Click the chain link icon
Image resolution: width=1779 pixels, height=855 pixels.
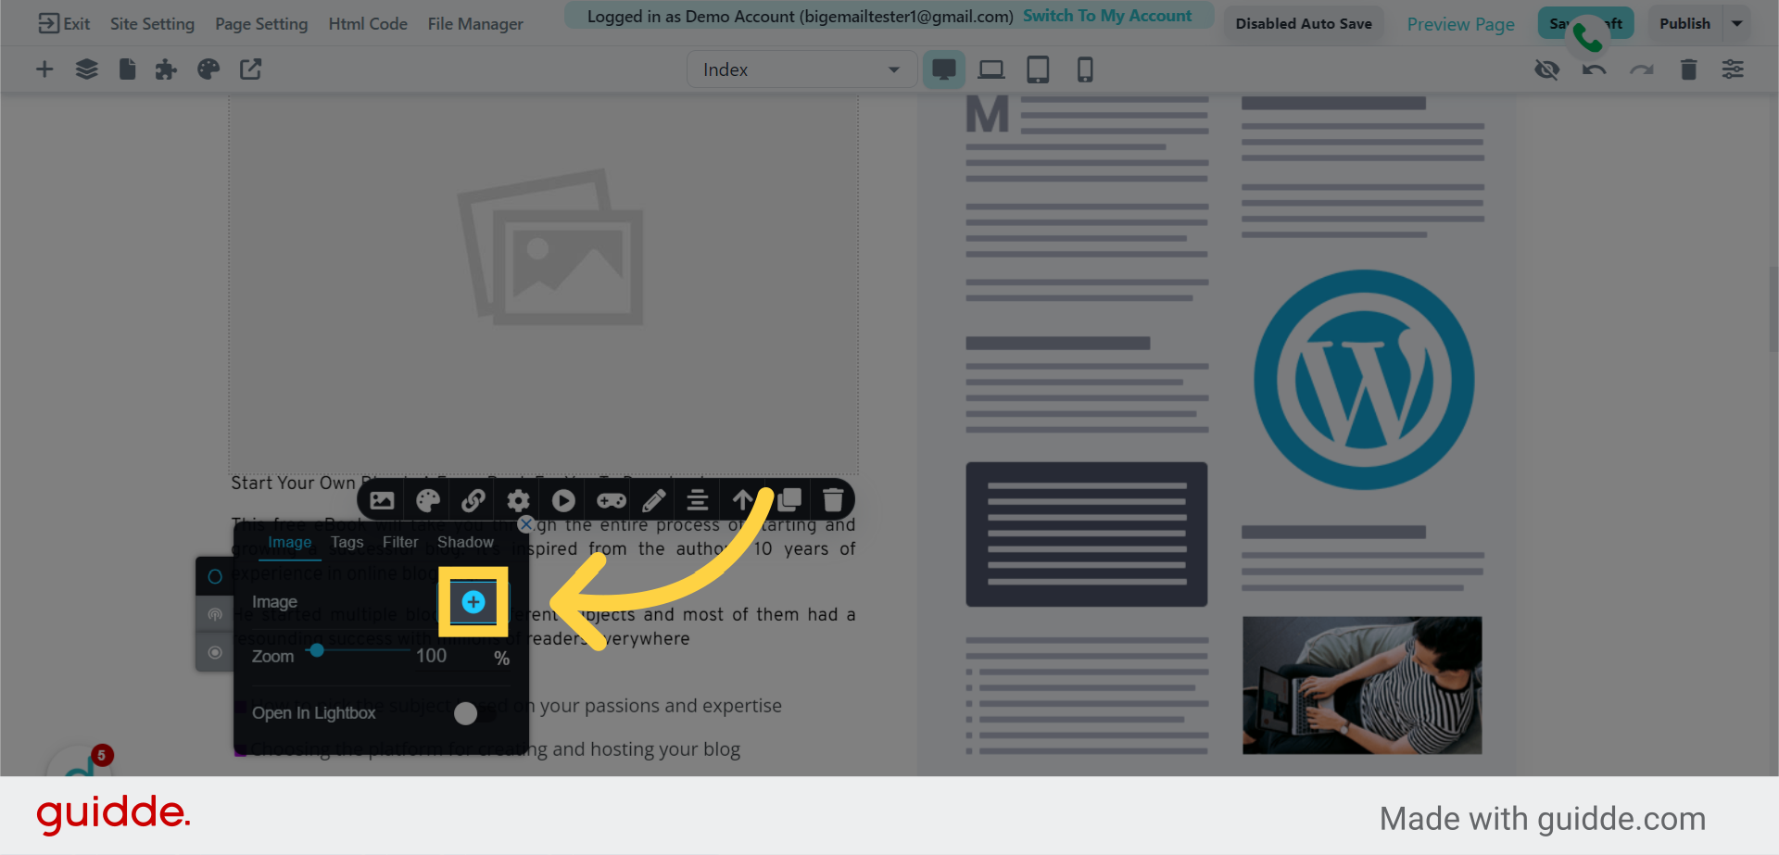point(473,501)
